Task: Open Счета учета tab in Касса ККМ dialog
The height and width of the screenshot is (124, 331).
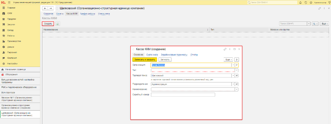Action: pos(152,55)
